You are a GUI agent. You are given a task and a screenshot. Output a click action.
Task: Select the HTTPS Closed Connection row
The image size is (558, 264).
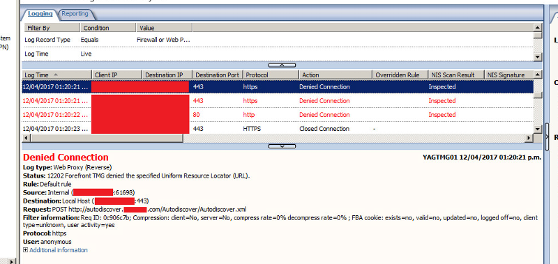278,129
